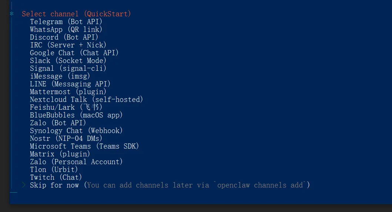The image size is (392, 212).
Task: Click Skip for now option
Action: pos(54,185)
